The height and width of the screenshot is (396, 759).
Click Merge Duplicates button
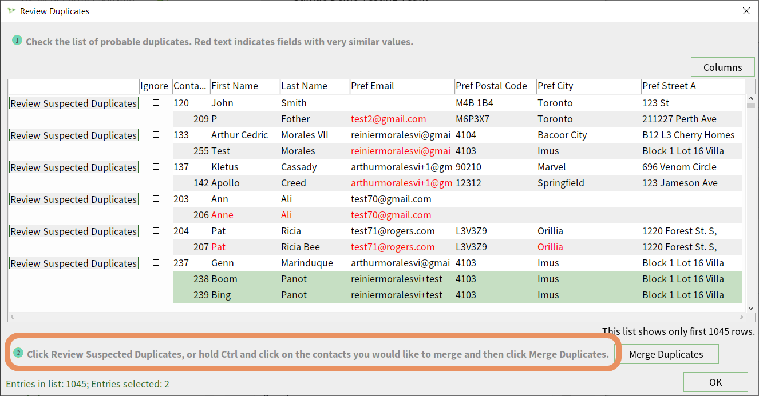(x=666, y=354)
